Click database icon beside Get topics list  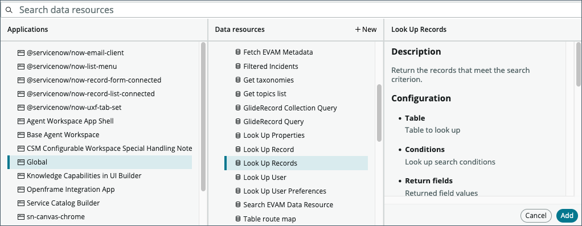(238, 94)
